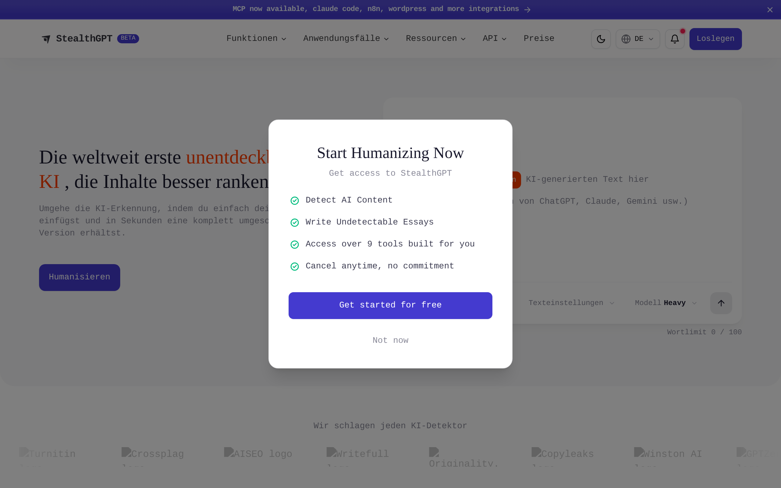Expand the Texteinstellungen dropdown
This screenshot has width=781, height=488.
tap(571, 303)
